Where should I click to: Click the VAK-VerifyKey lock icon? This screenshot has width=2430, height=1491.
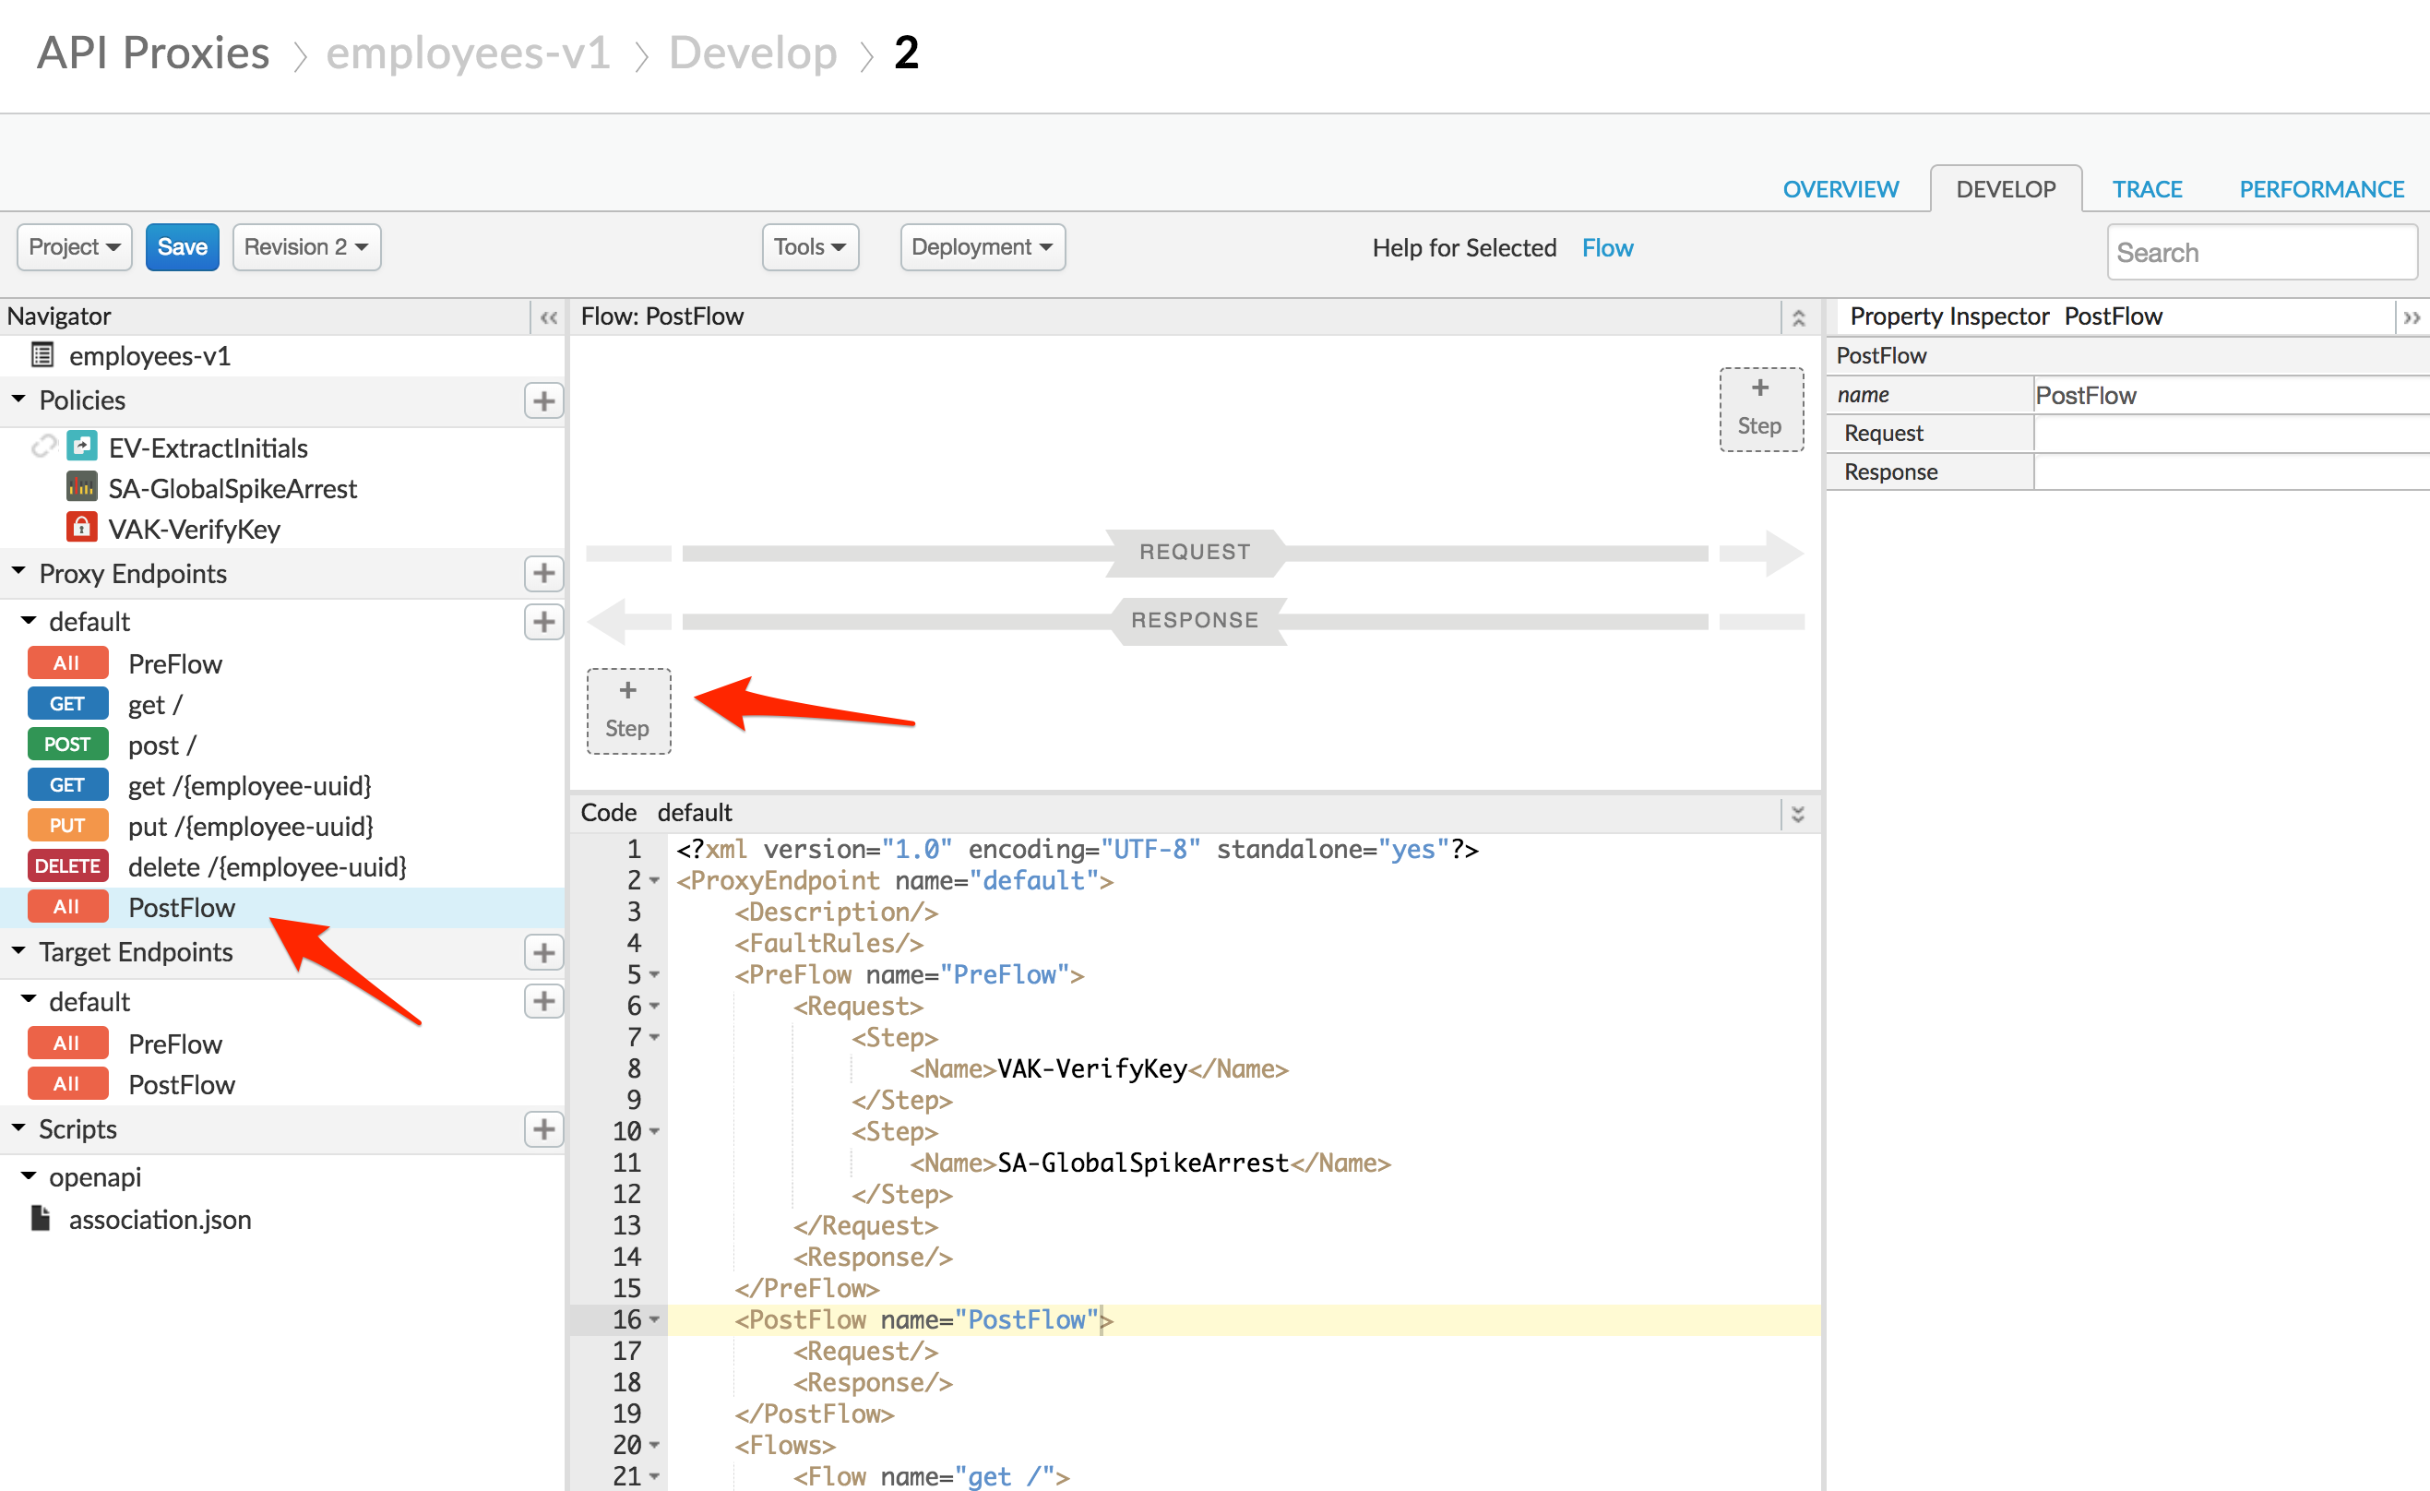(x=82, y=528)
